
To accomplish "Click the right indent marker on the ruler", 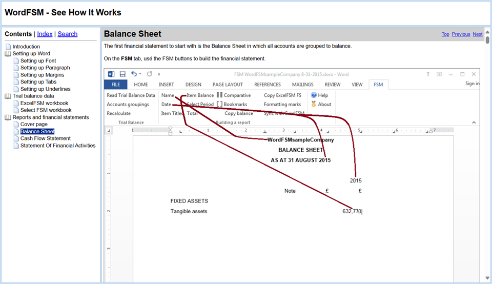I will (x=431, y=131).
